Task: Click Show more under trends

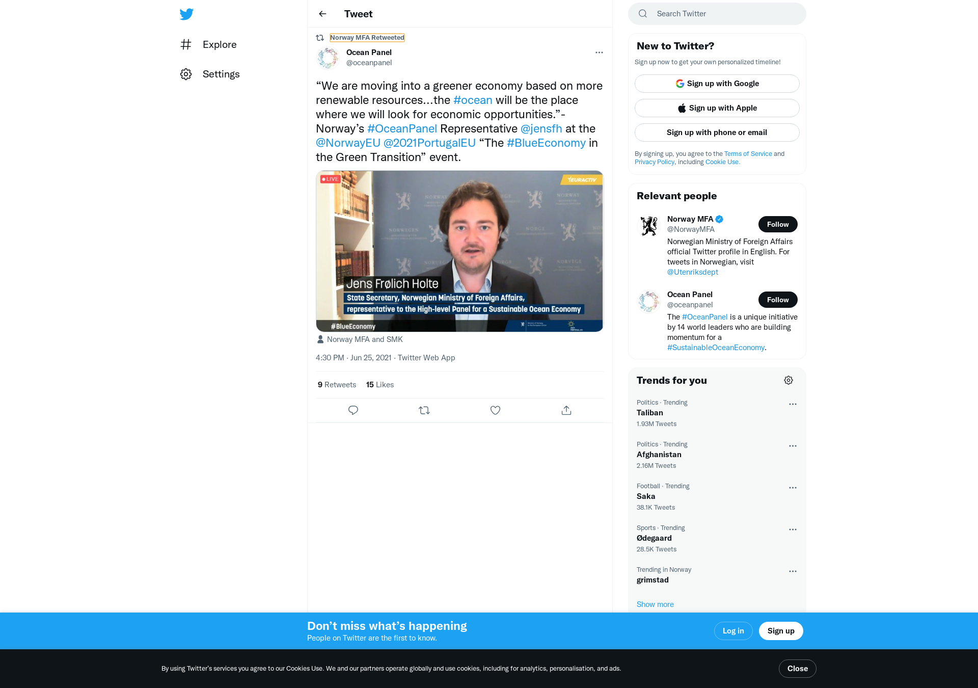Action: point(655,604)
